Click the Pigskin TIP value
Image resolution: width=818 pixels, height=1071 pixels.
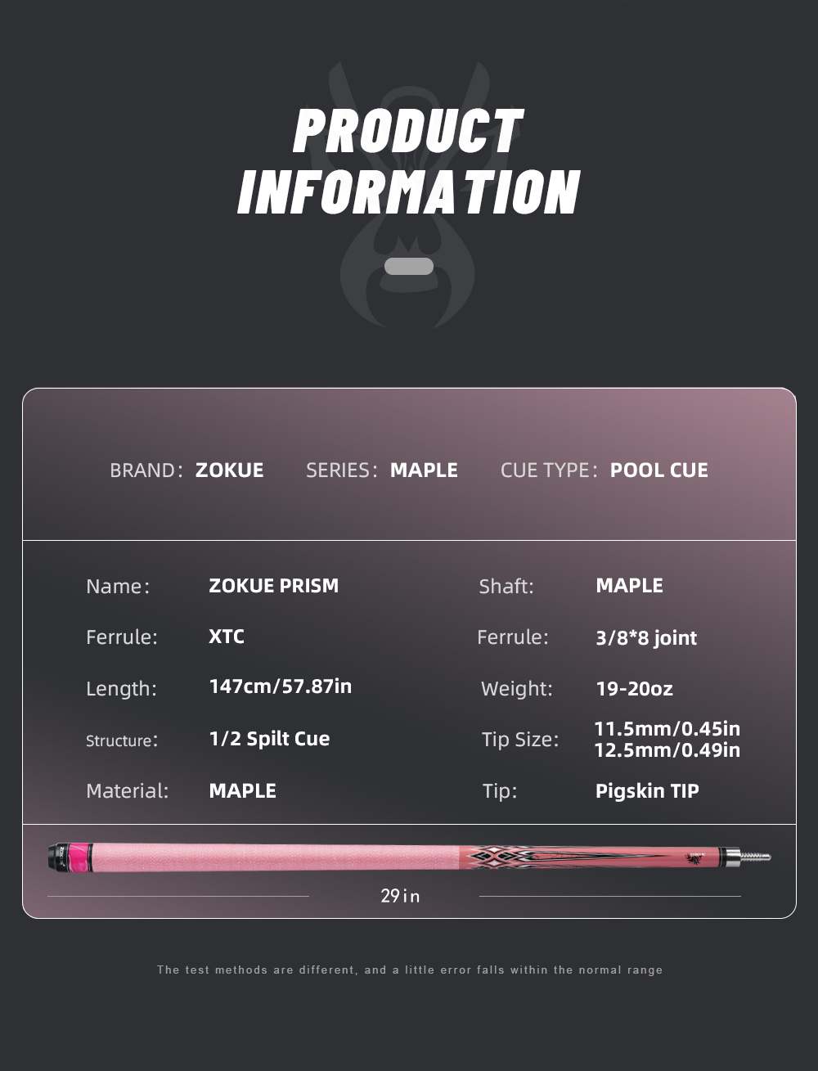[x=647, y=791]
